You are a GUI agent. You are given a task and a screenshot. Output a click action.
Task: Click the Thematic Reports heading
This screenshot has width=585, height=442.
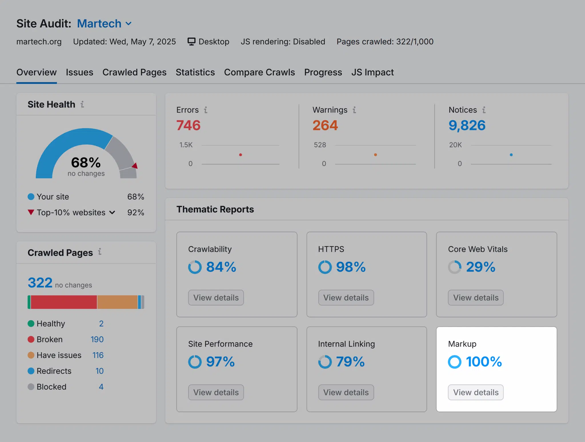coord(215,209)
